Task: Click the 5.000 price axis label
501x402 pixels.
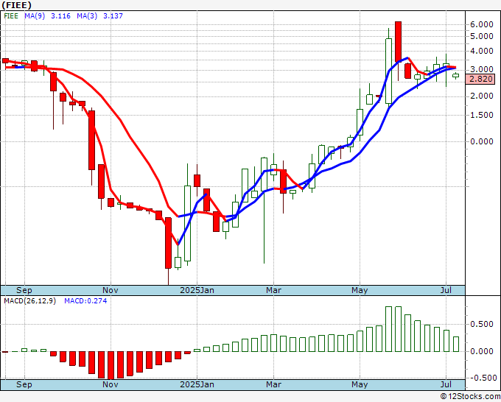Action: coord(482,36)
